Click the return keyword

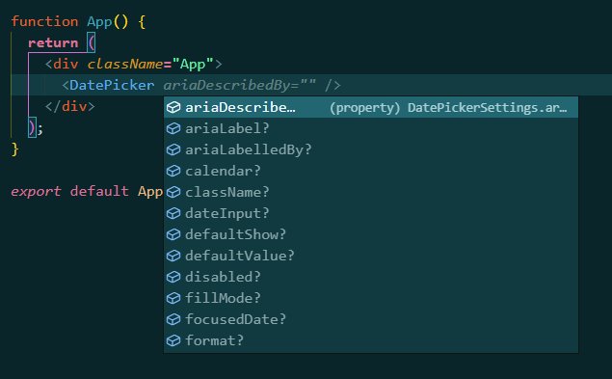tap(53, 42)
